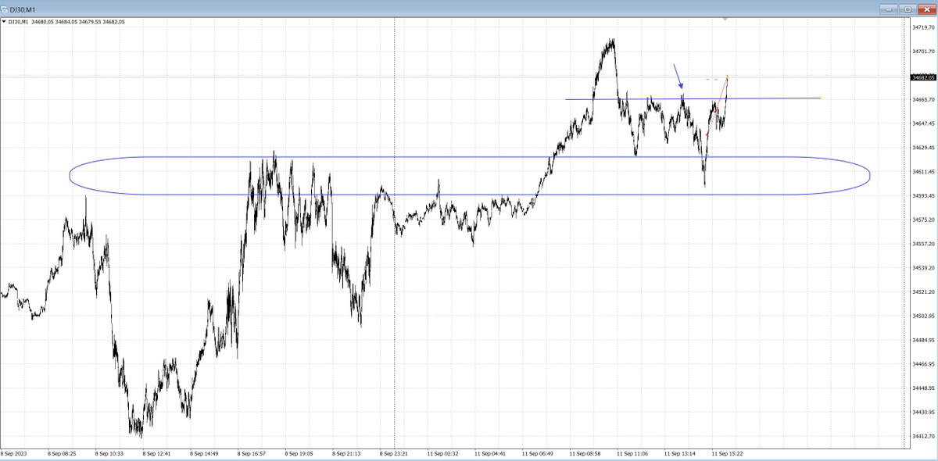Viewport: 938px width, 461px height.
Task: Click time label 8 Sep 2023
Action: (x=13, y=452)
